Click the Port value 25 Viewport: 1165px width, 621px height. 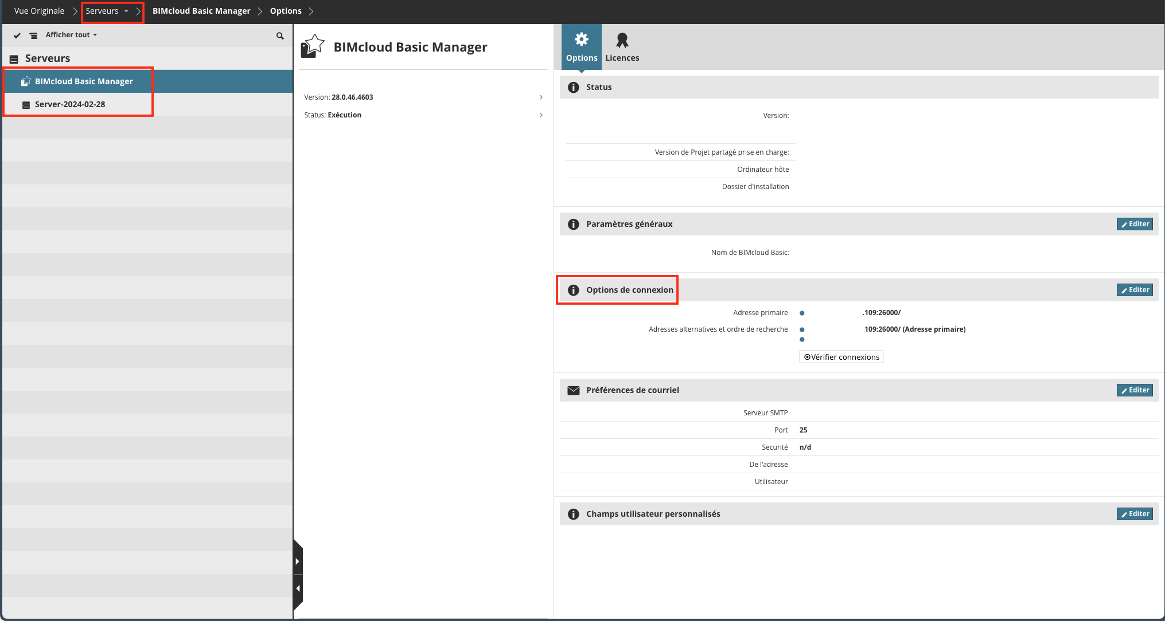tap(803, 430)
